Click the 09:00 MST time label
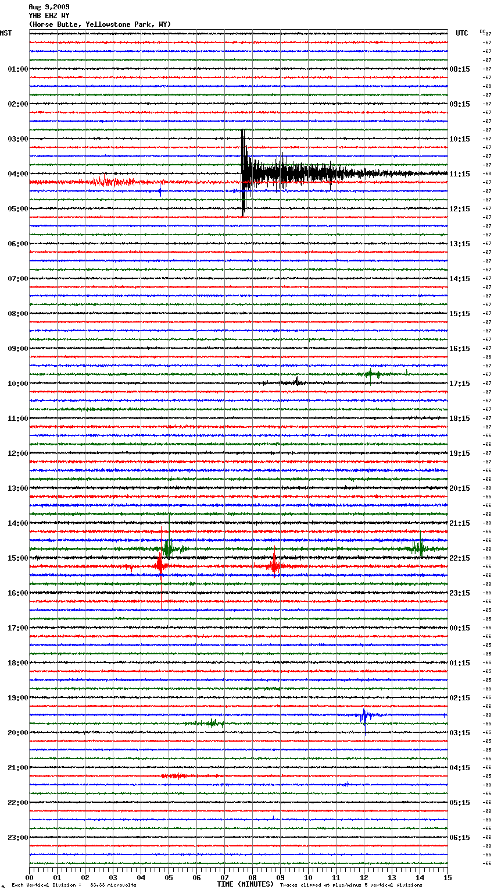This screenshot has height=893, width=494. pos(18,349)
